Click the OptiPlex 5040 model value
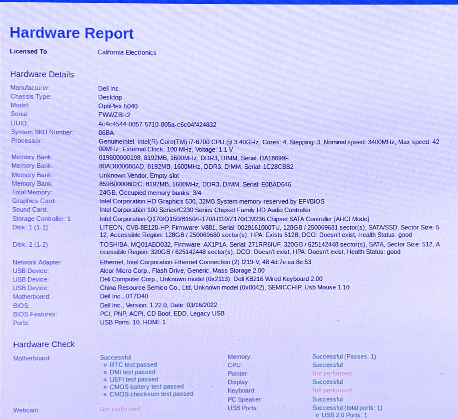458x419 pixels. pyautogui.click(x=118, y=106)
